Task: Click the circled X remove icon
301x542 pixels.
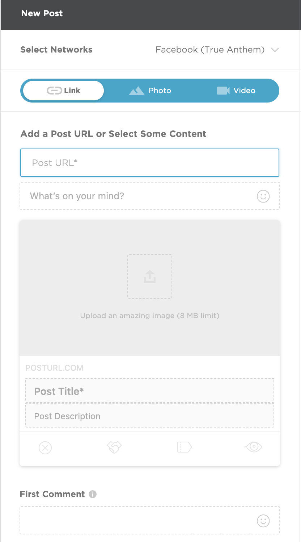Action: click(x=45, y=448)
